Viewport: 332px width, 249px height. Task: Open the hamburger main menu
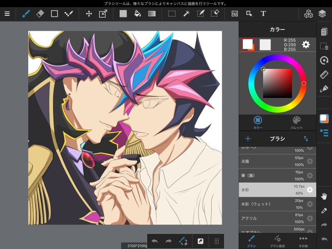click(7, 14)
